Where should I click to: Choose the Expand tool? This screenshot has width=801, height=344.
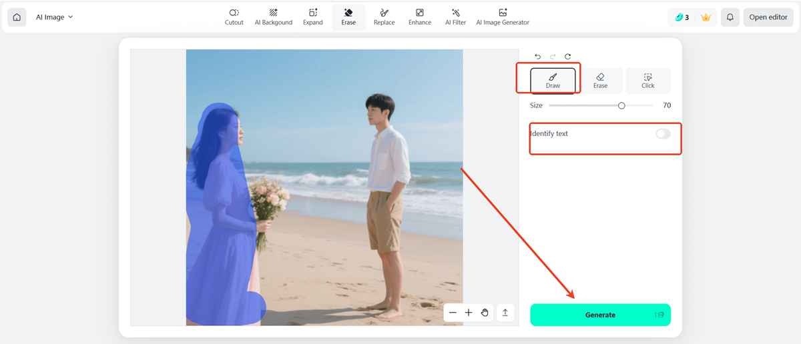(313, 17)
